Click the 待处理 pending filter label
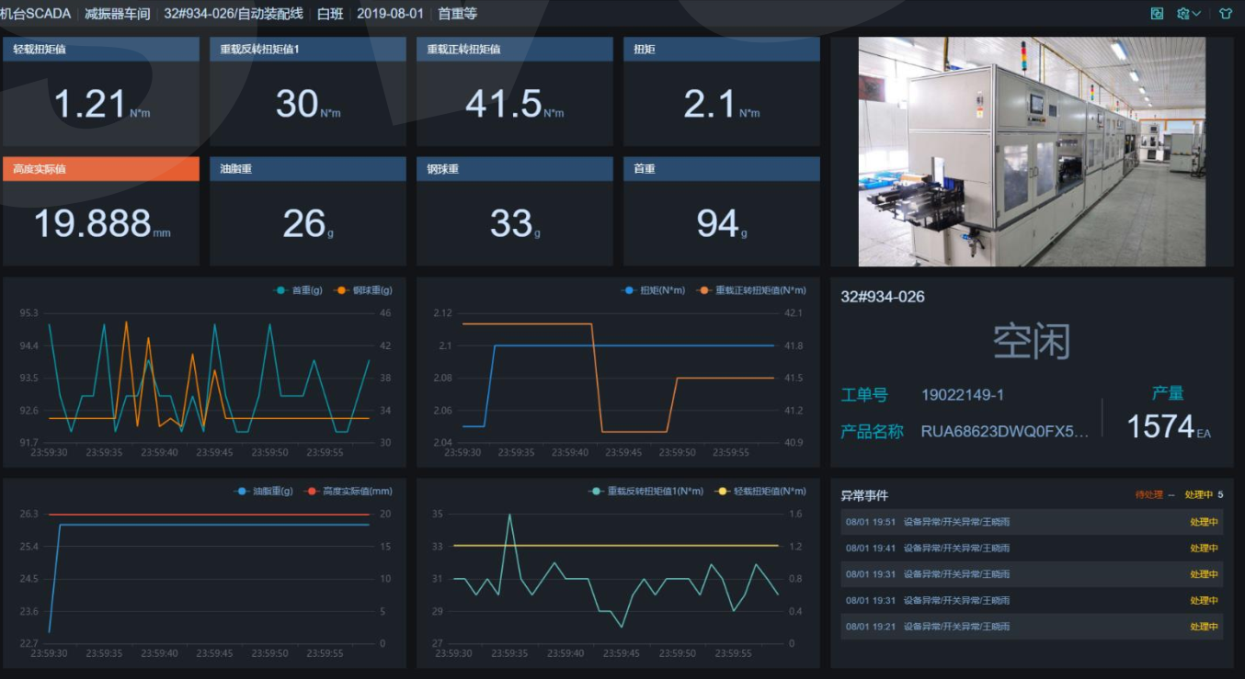 tap(1148, 495)
